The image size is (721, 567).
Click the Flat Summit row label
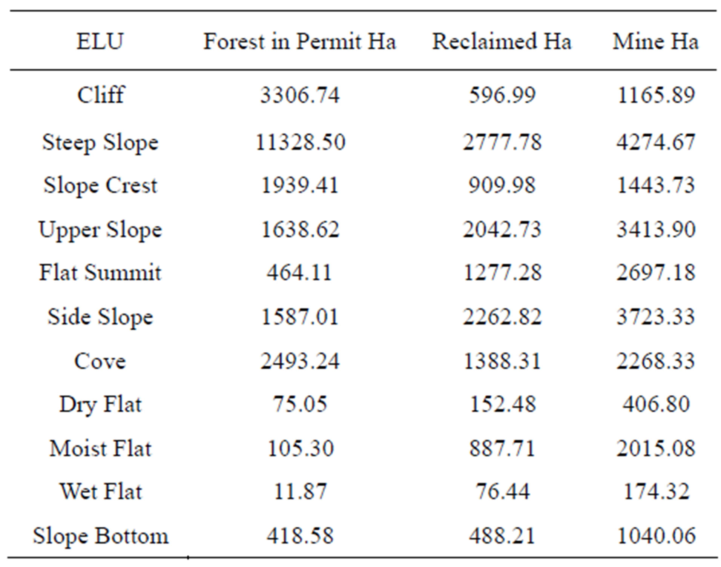pyautogui.click(x=100, y=272)
